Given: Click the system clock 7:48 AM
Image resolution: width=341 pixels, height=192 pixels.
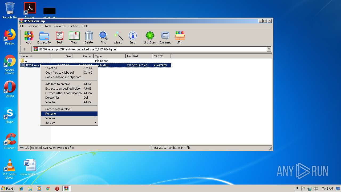Looking at the screenshot, I should pos(327,189).
